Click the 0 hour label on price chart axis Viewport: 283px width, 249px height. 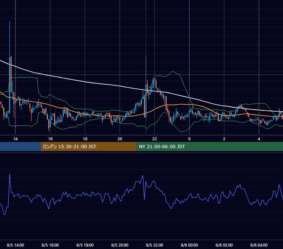tap(189, 139)
